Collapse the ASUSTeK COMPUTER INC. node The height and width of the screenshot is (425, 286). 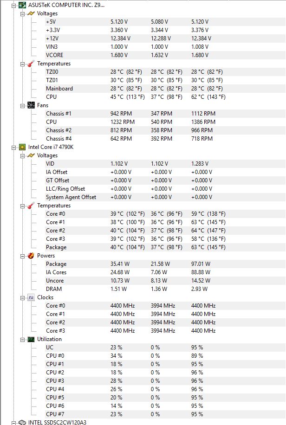[x=13, y=5]
